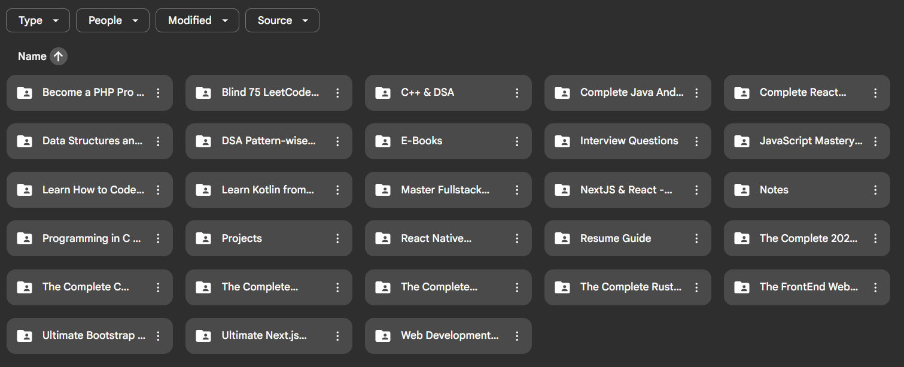Select the Web Development folder

(449, 336)
